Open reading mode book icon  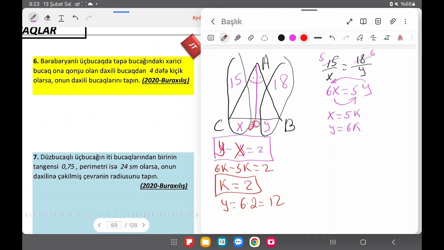(363, 22)
